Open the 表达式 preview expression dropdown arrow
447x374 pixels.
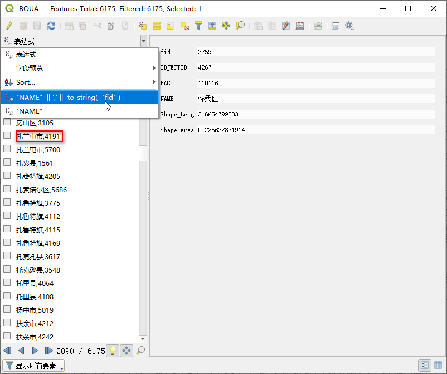click(144, 41)
